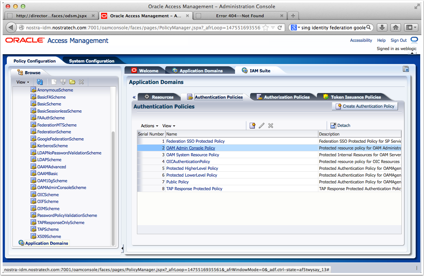Click the Create Authentication Policy button
Viewport: 424px width, 276px height.
tap(364, 106)
